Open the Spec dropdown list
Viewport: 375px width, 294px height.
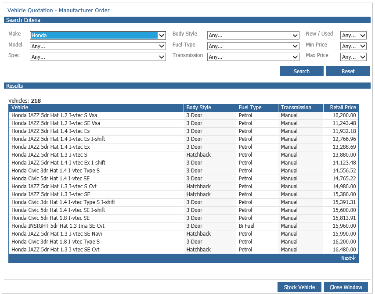tap(98, 57)
